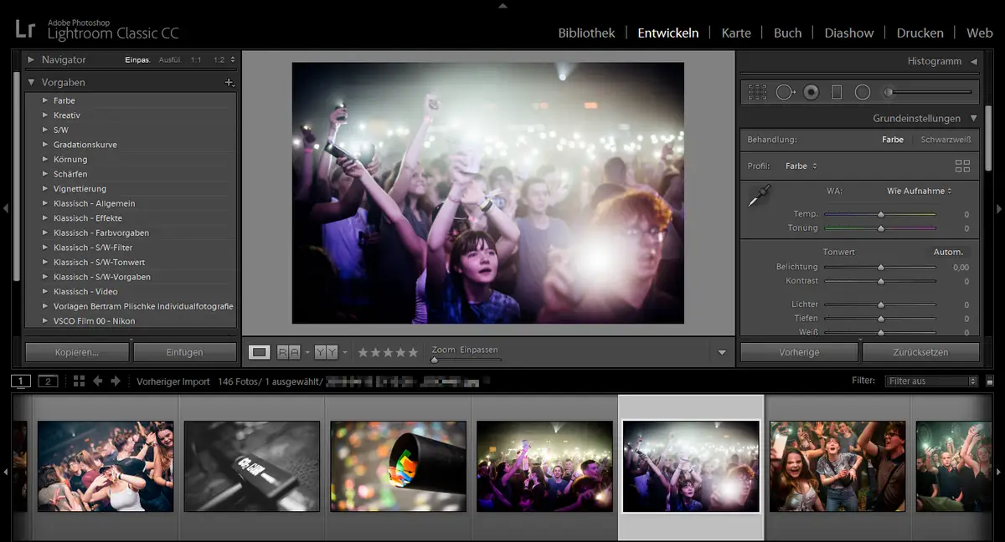Expand the Kreativ preset folder
The image size is (1005, 542).
pos(45,115)
